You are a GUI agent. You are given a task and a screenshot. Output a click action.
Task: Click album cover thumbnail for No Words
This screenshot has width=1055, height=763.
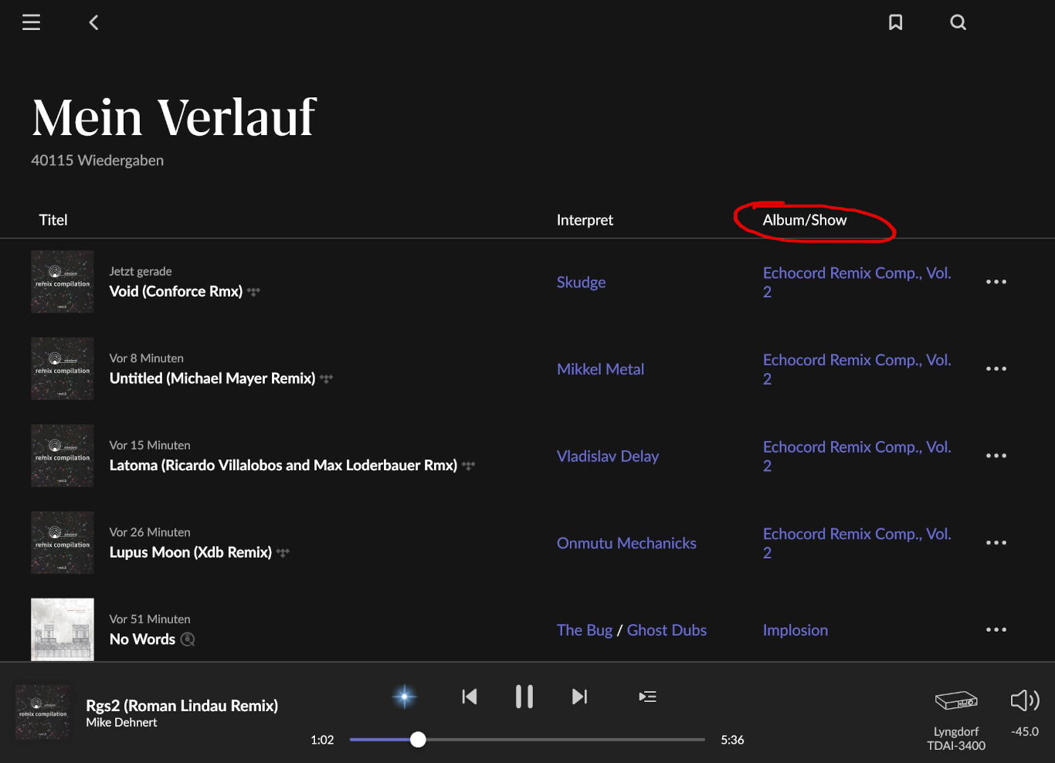pyautogui.click(x=63, y=629)
